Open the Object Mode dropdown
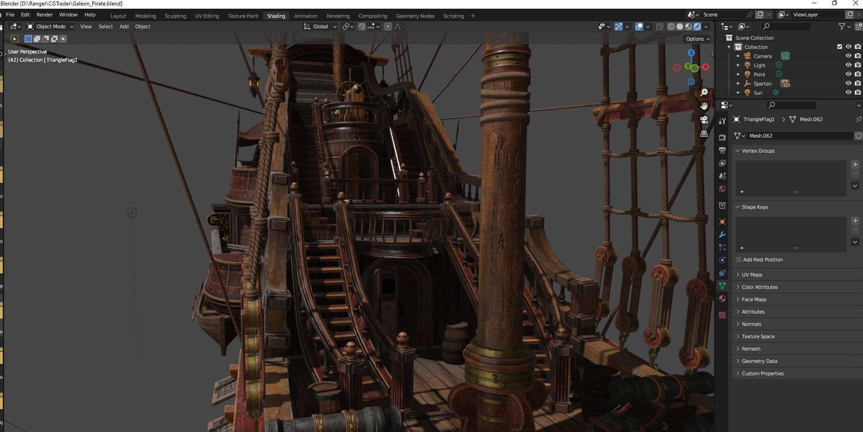The width and height of the screenshot is (863, 432). coord(50,27)
